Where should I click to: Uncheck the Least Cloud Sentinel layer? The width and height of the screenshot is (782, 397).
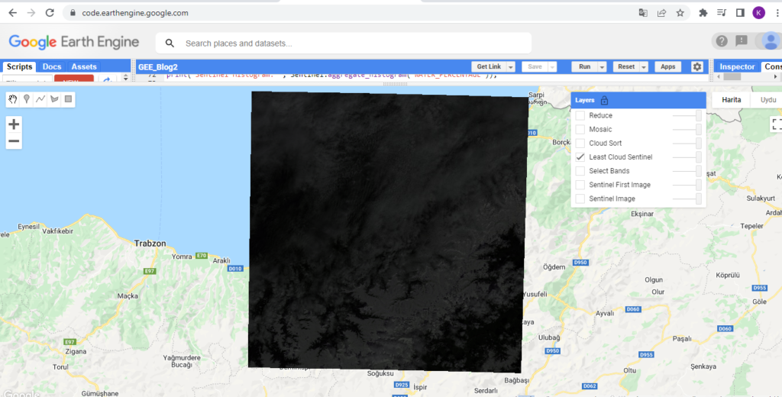[x=580, y=157]
